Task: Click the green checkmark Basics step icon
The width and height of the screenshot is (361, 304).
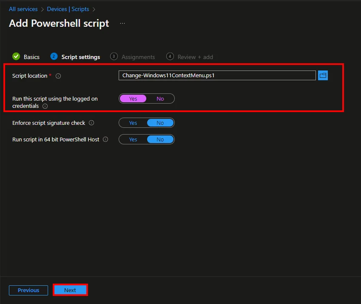Action: (x=16, y=56)
